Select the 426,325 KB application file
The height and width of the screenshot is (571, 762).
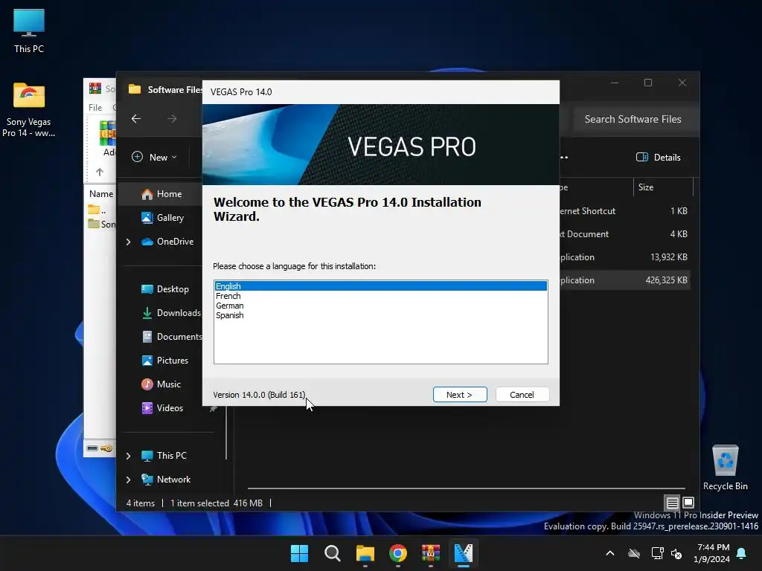(x=624, y=280)
